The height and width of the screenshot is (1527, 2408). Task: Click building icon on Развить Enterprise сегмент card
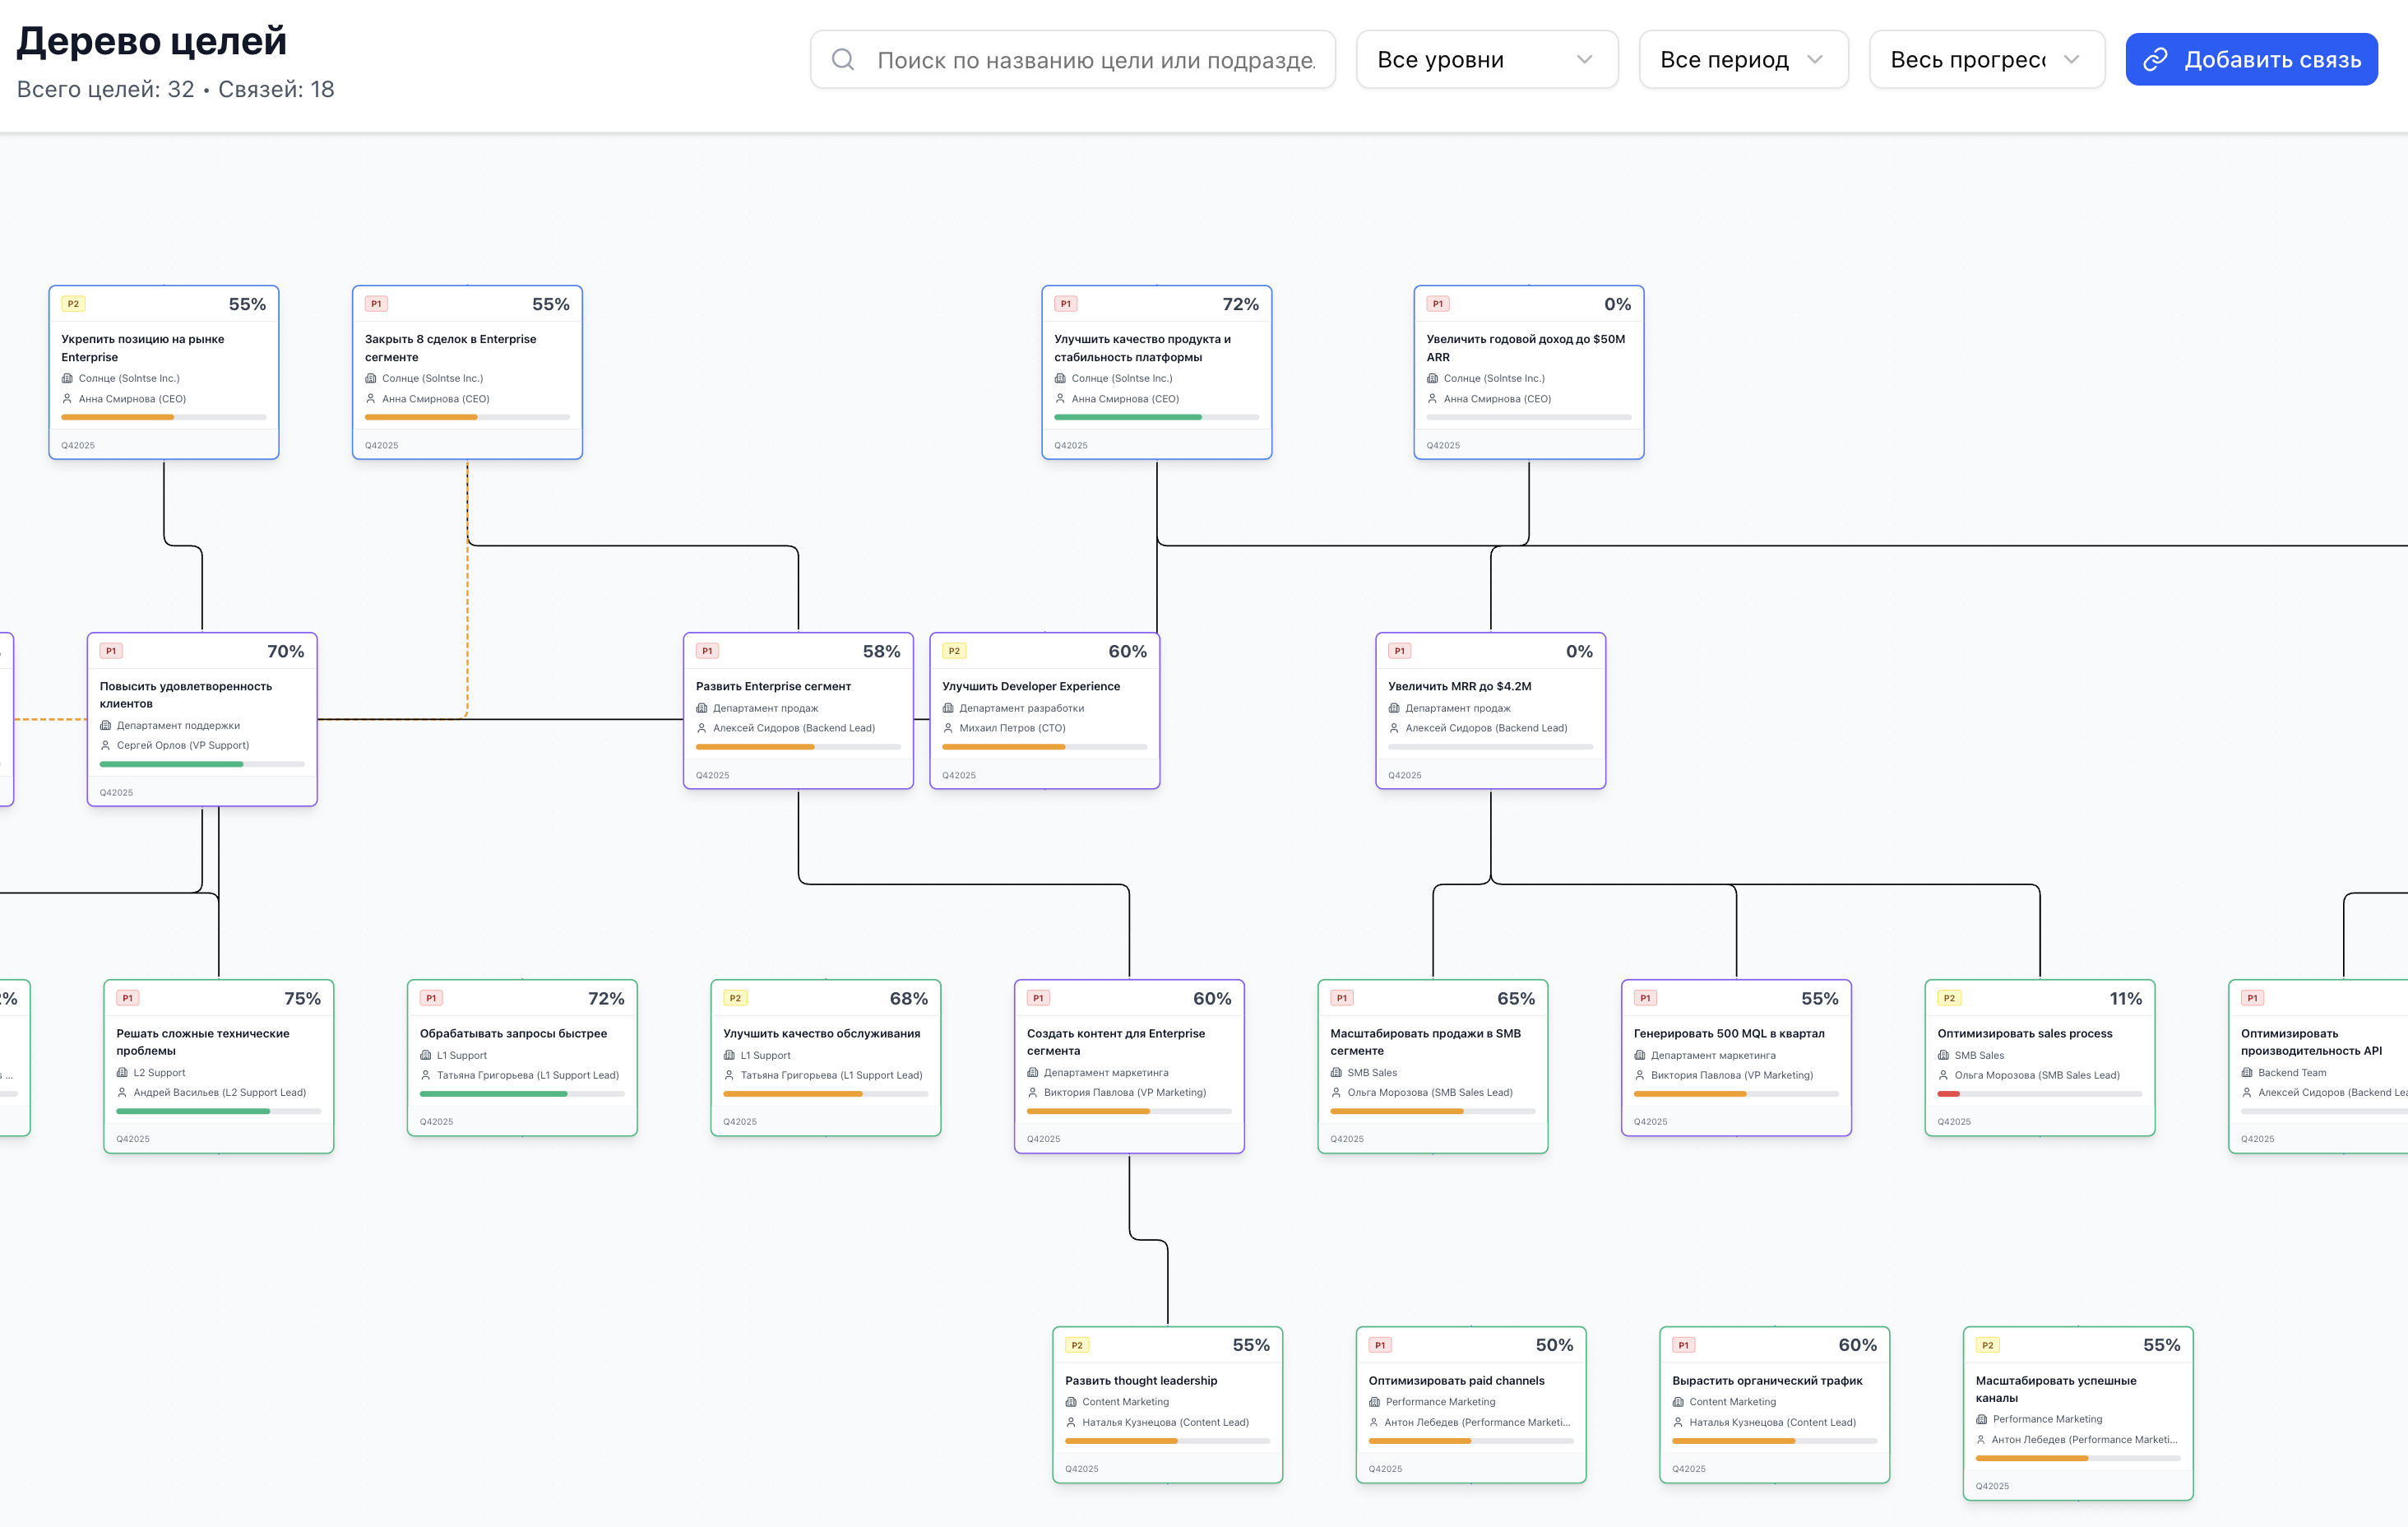point(702,708)
